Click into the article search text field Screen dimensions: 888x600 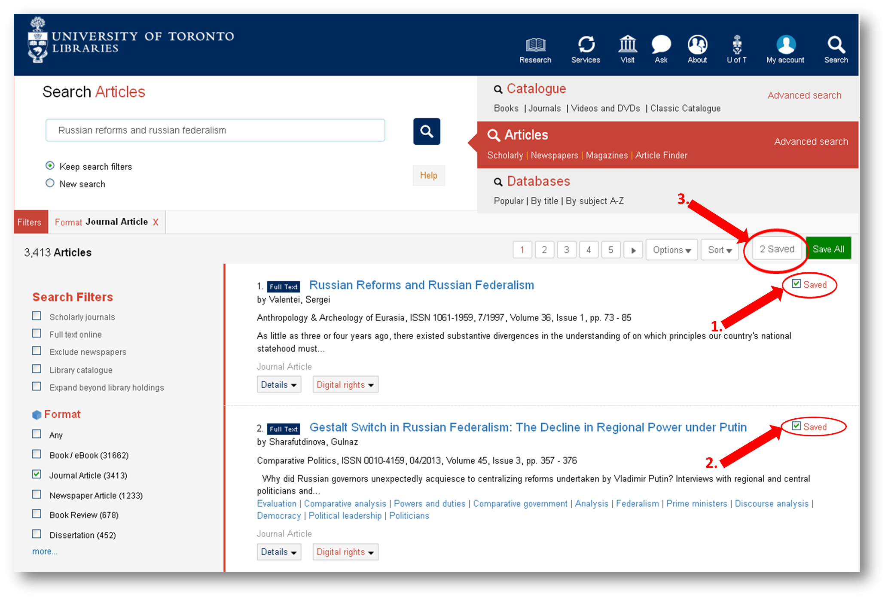pos(215,131)
